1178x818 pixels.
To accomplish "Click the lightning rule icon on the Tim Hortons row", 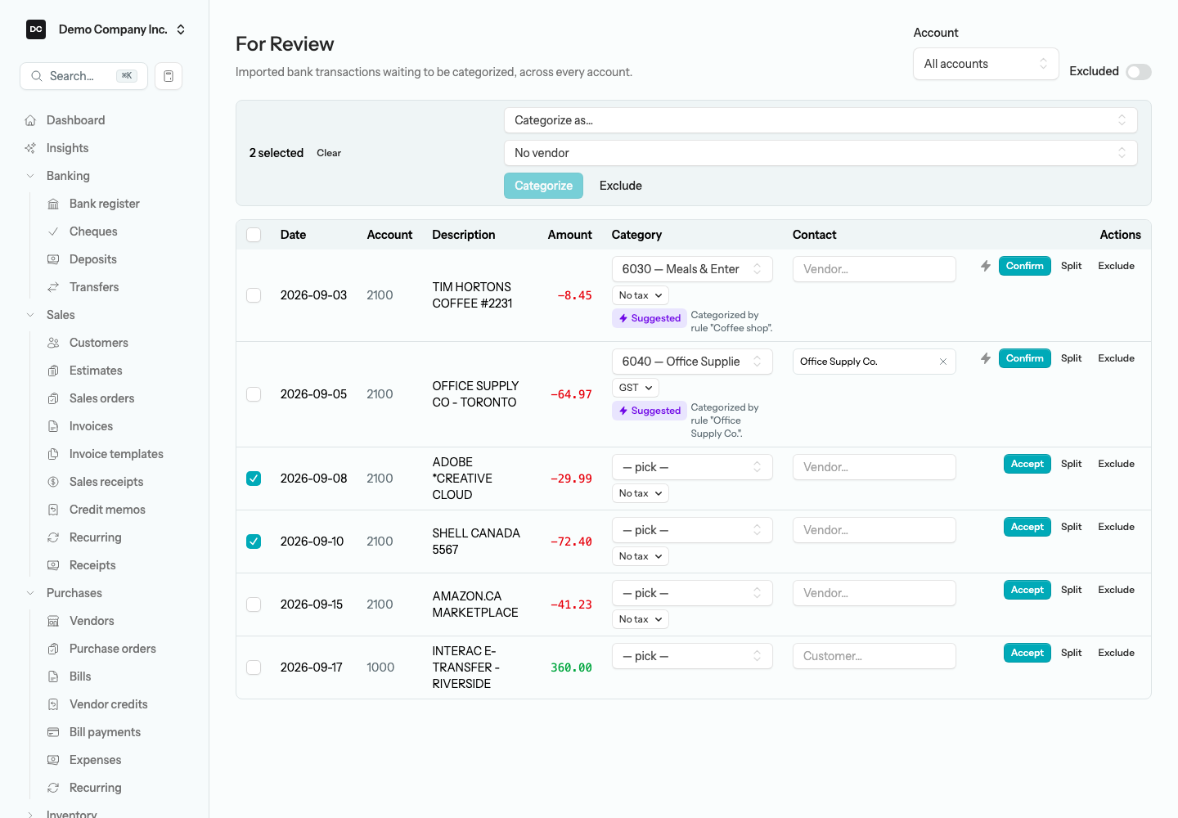I will 986,266.
